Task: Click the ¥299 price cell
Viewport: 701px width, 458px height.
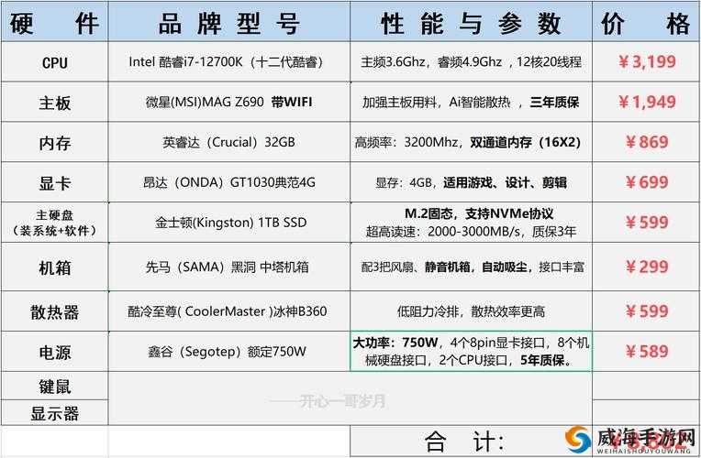Action: click(x=646, y=267)
